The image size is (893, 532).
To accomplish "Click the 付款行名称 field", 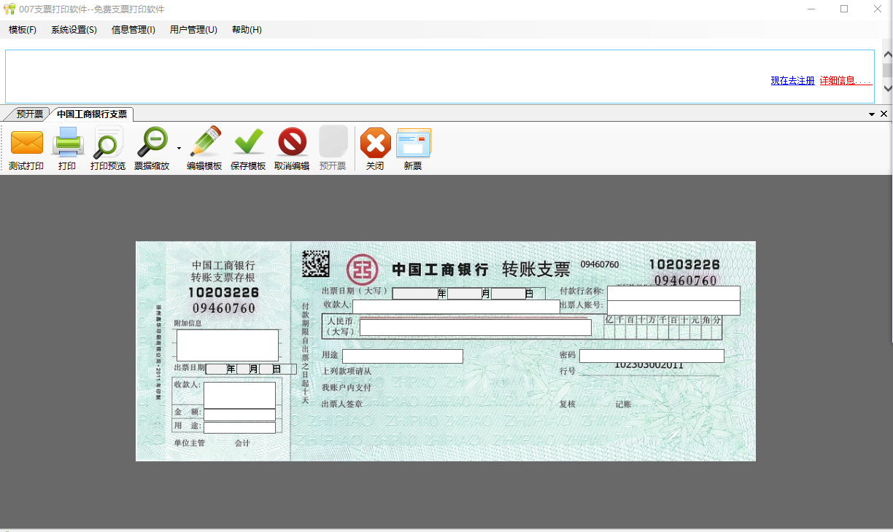I will (x=673, y=293).
